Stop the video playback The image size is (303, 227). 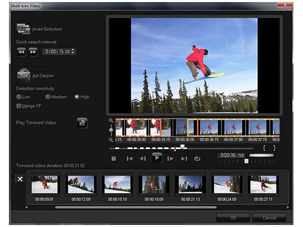[114, 159]
